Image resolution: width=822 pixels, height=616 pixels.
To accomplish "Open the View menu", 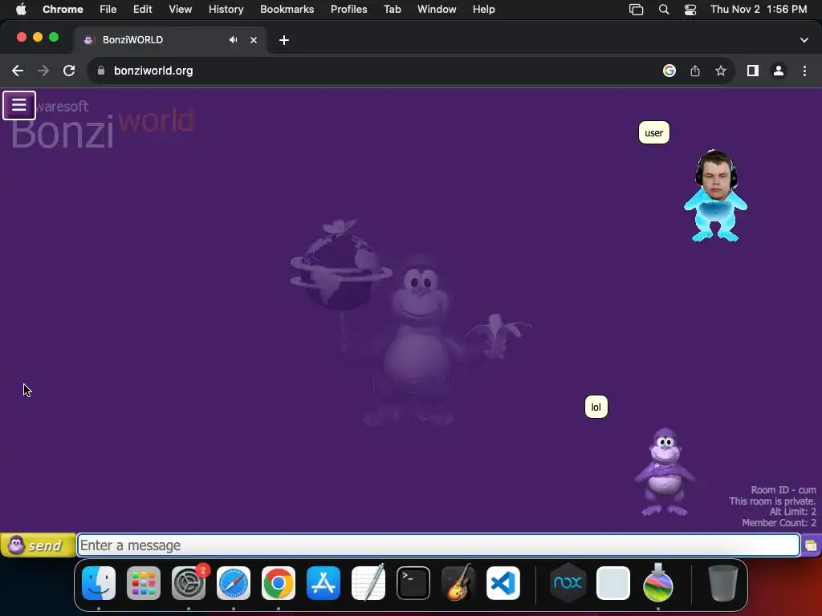I will [180, 9].
